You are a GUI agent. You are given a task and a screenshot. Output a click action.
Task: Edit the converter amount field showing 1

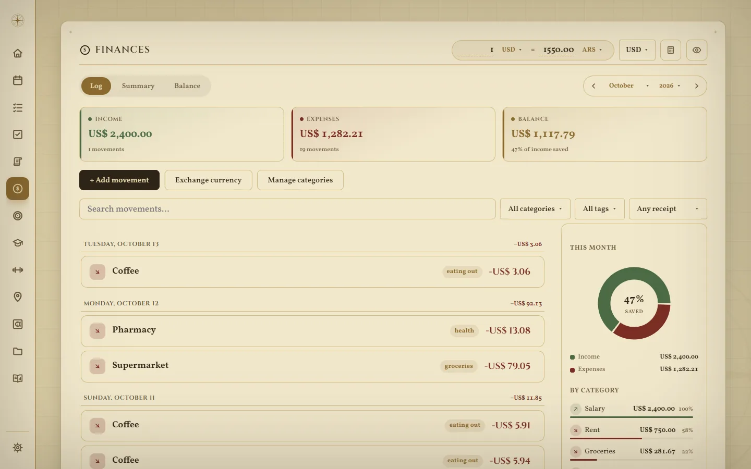476,50
